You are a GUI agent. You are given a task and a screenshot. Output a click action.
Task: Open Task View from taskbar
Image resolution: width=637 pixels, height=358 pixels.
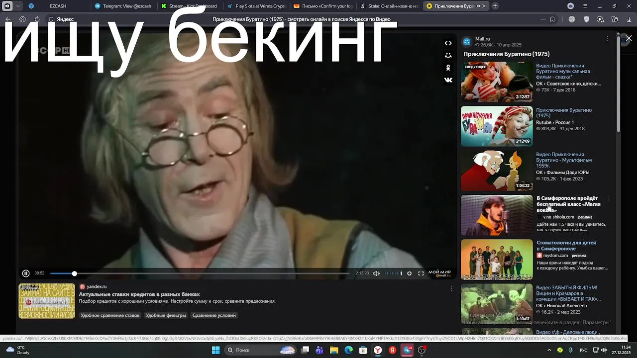[305, 350]
